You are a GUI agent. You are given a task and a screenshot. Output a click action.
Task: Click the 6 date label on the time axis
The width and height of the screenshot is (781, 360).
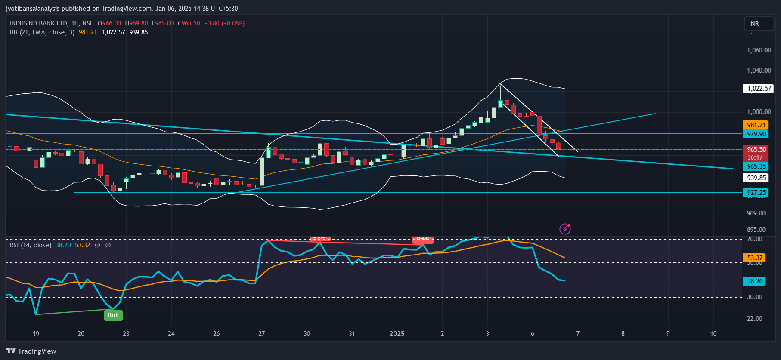[533, 334]
